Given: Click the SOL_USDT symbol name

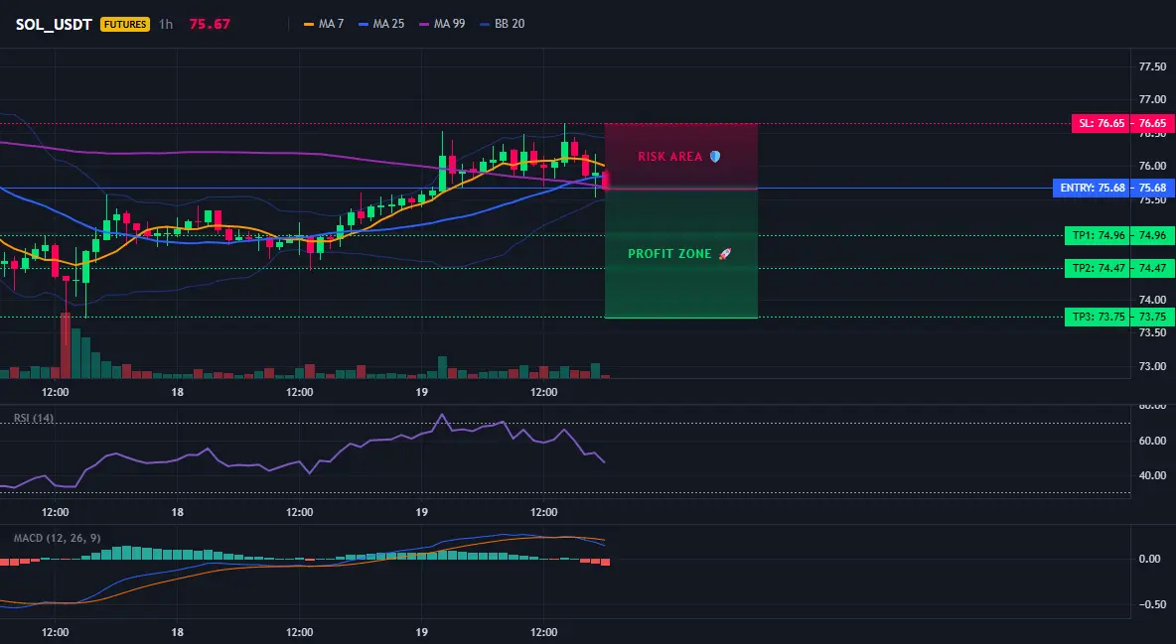Looking at the screenshot, I should pos(54,24).
